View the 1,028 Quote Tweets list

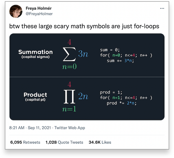click(64, 142)
